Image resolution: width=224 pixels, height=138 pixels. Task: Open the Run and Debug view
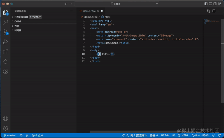[x=5, y=42]
